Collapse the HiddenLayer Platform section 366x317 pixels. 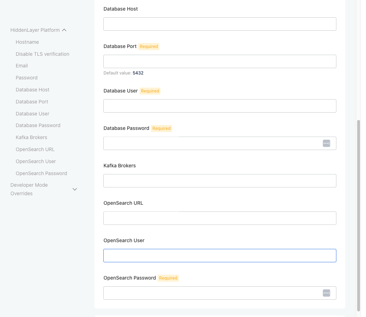(64, 30)
